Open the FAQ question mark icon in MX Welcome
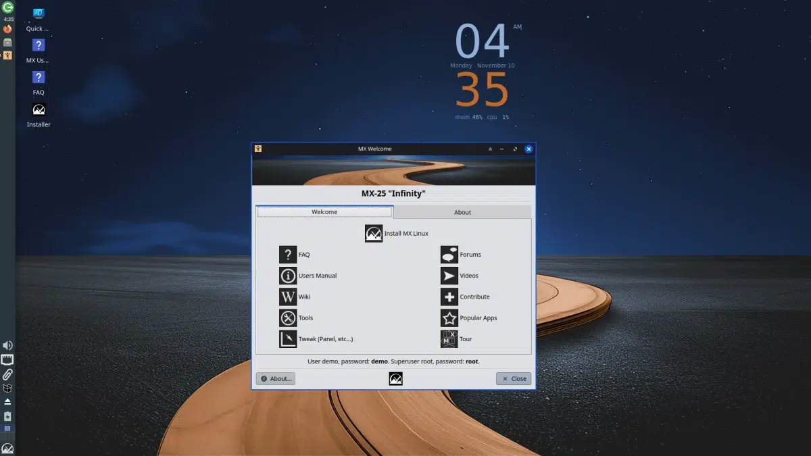The height and width of the screenshot is (456, 811). pyautogui.click(x=288, y=255)
